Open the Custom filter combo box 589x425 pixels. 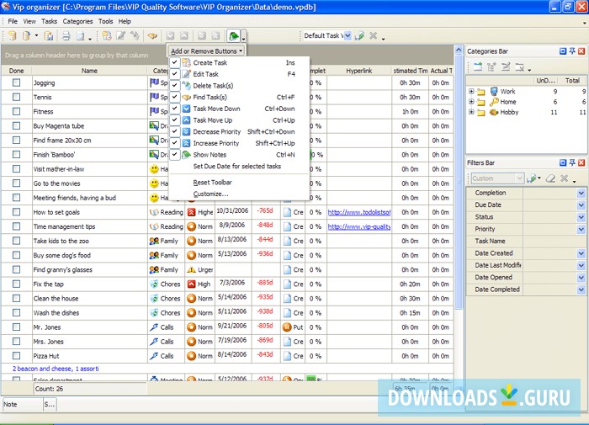[x=519, y=178]
